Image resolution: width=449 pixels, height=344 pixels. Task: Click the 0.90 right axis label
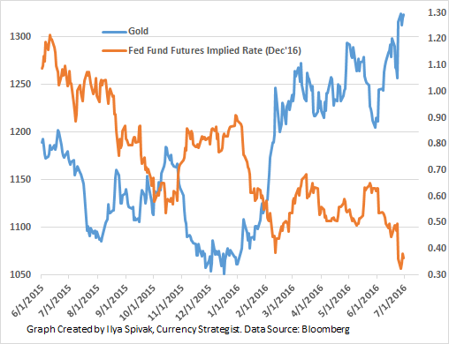[x=437, y=117]
